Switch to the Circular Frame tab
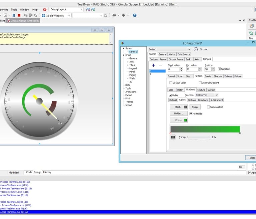Screen dimensions: 256x219 point(176,59)
